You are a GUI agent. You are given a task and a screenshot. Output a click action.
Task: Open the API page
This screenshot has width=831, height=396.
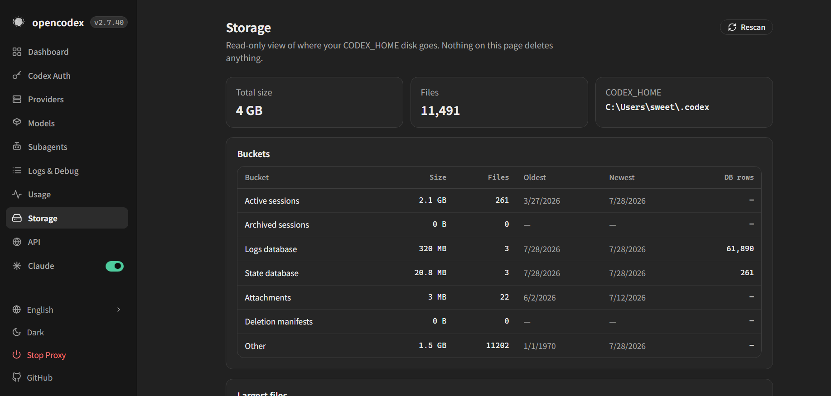tap(67, 242)
